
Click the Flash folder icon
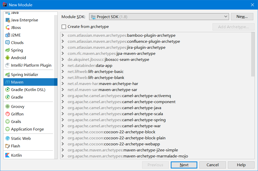click(8, 146)
